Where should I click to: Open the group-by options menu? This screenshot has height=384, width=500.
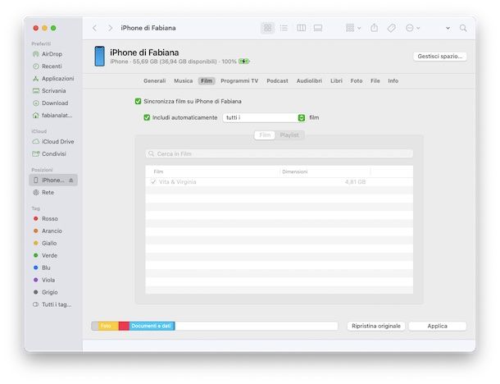pos(353,28)
